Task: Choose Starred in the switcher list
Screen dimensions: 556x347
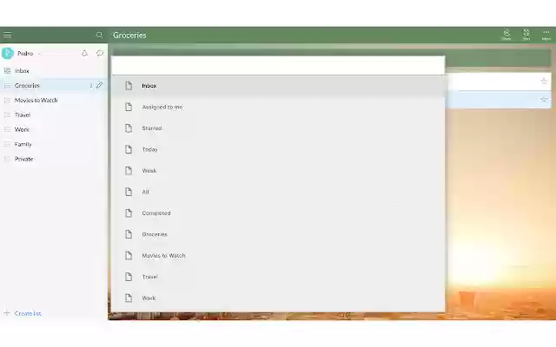Action: [x=278, y=128]
